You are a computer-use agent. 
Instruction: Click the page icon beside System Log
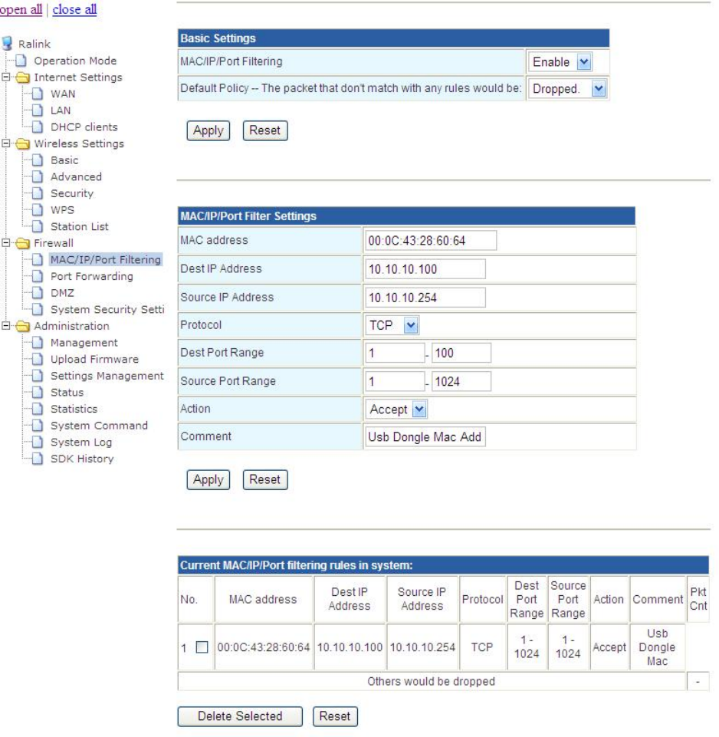pos(38,442)
